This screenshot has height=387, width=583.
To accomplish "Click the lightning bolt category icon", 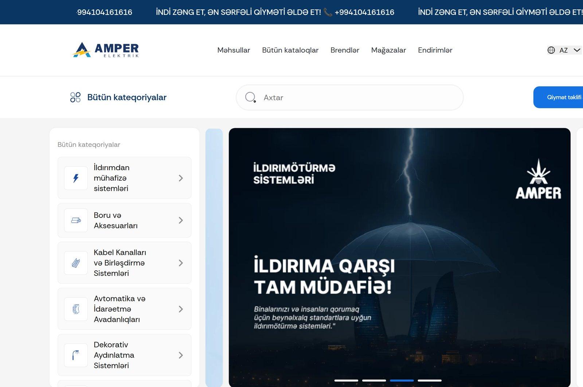I will tap(76, 178).
